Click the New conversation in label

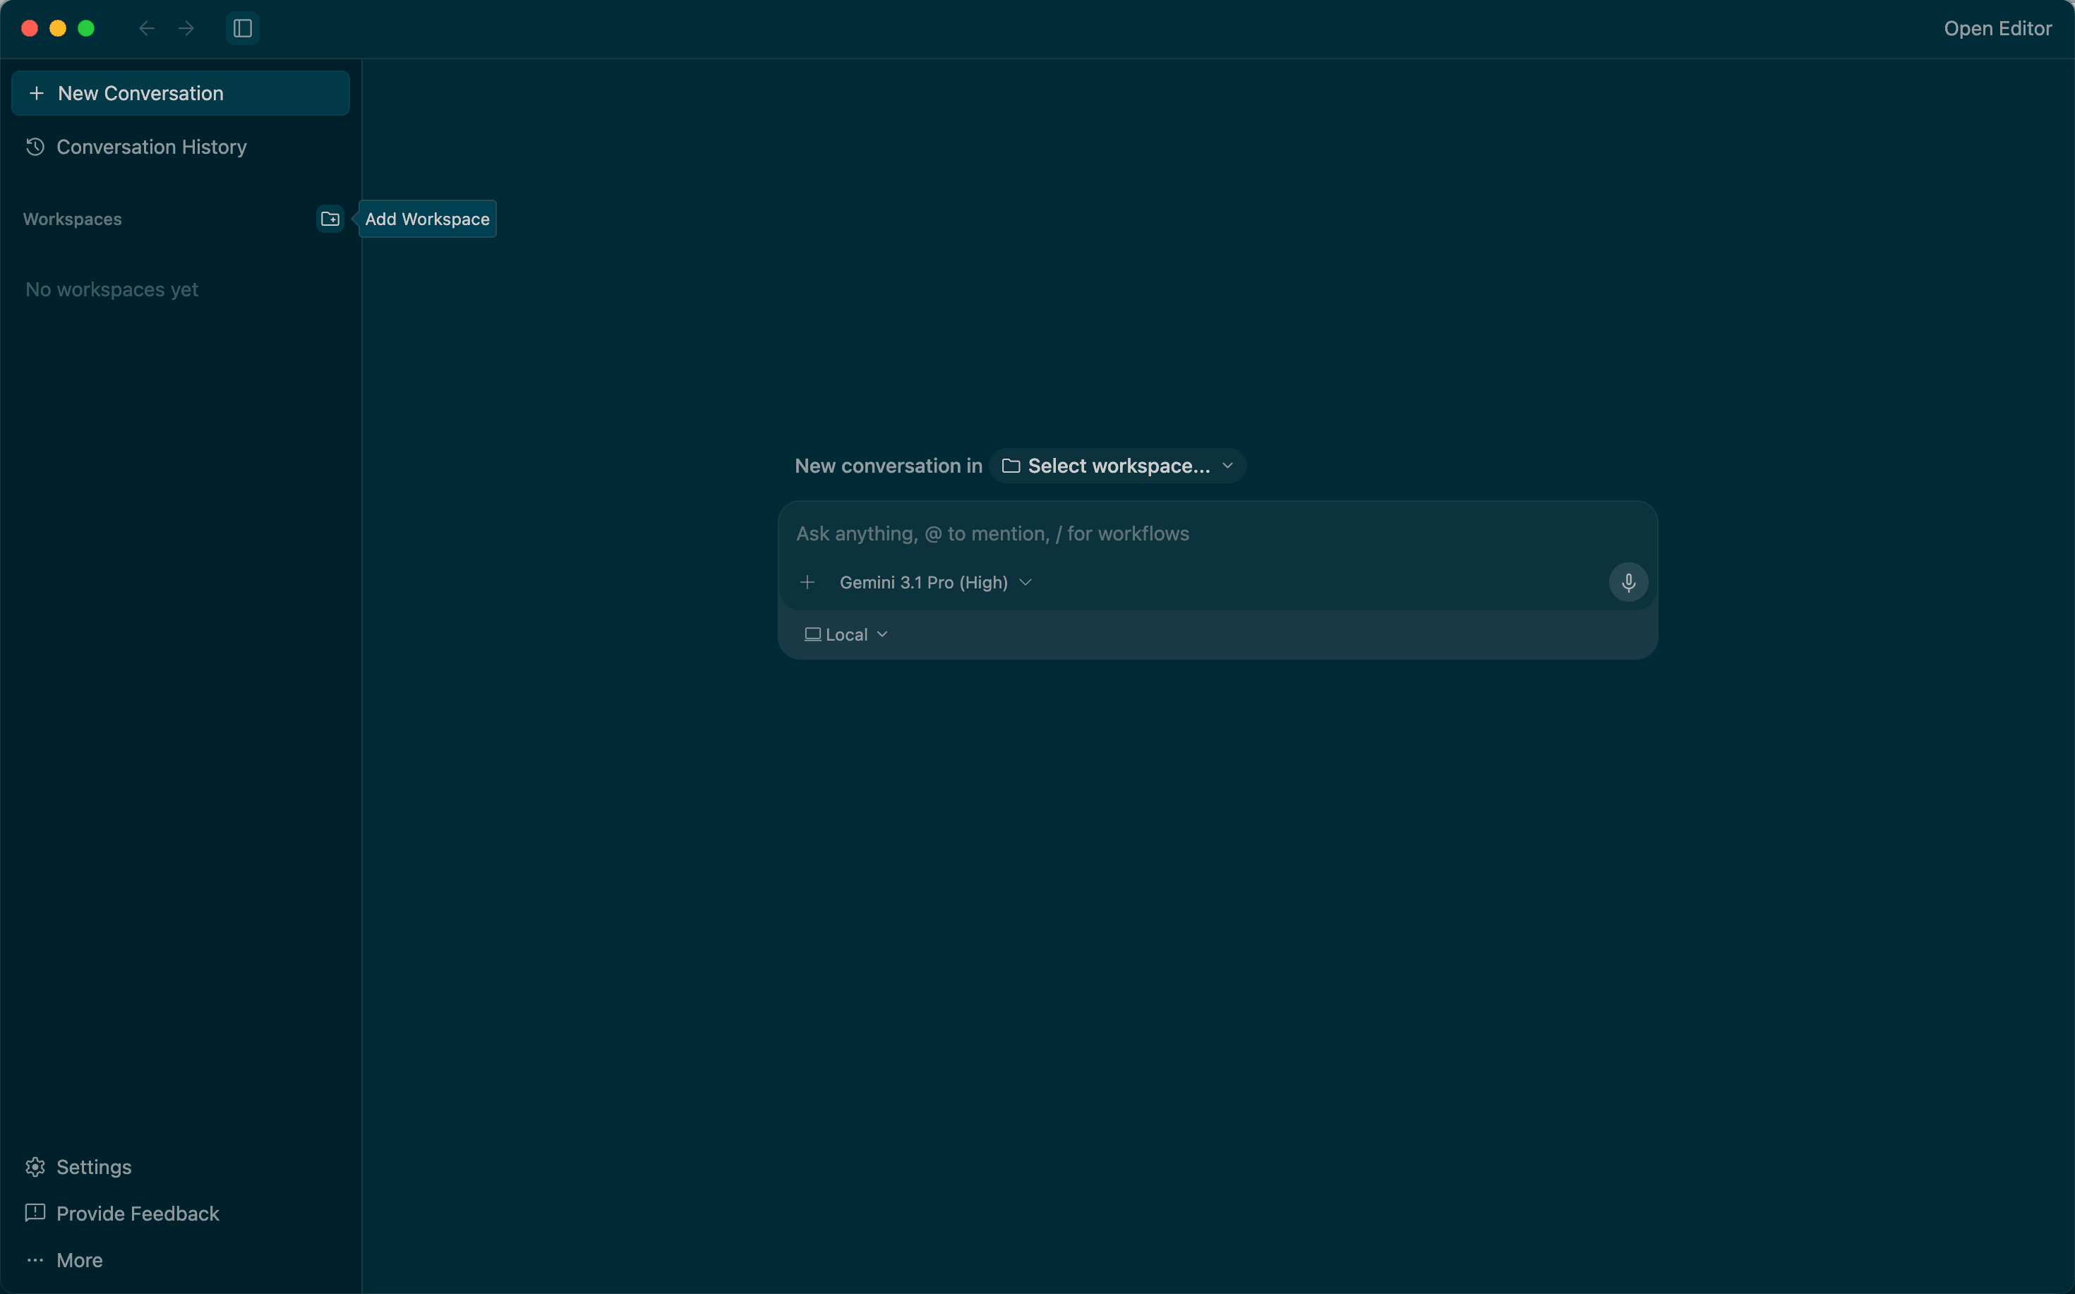pyautogui.click(x=888, y=466)
